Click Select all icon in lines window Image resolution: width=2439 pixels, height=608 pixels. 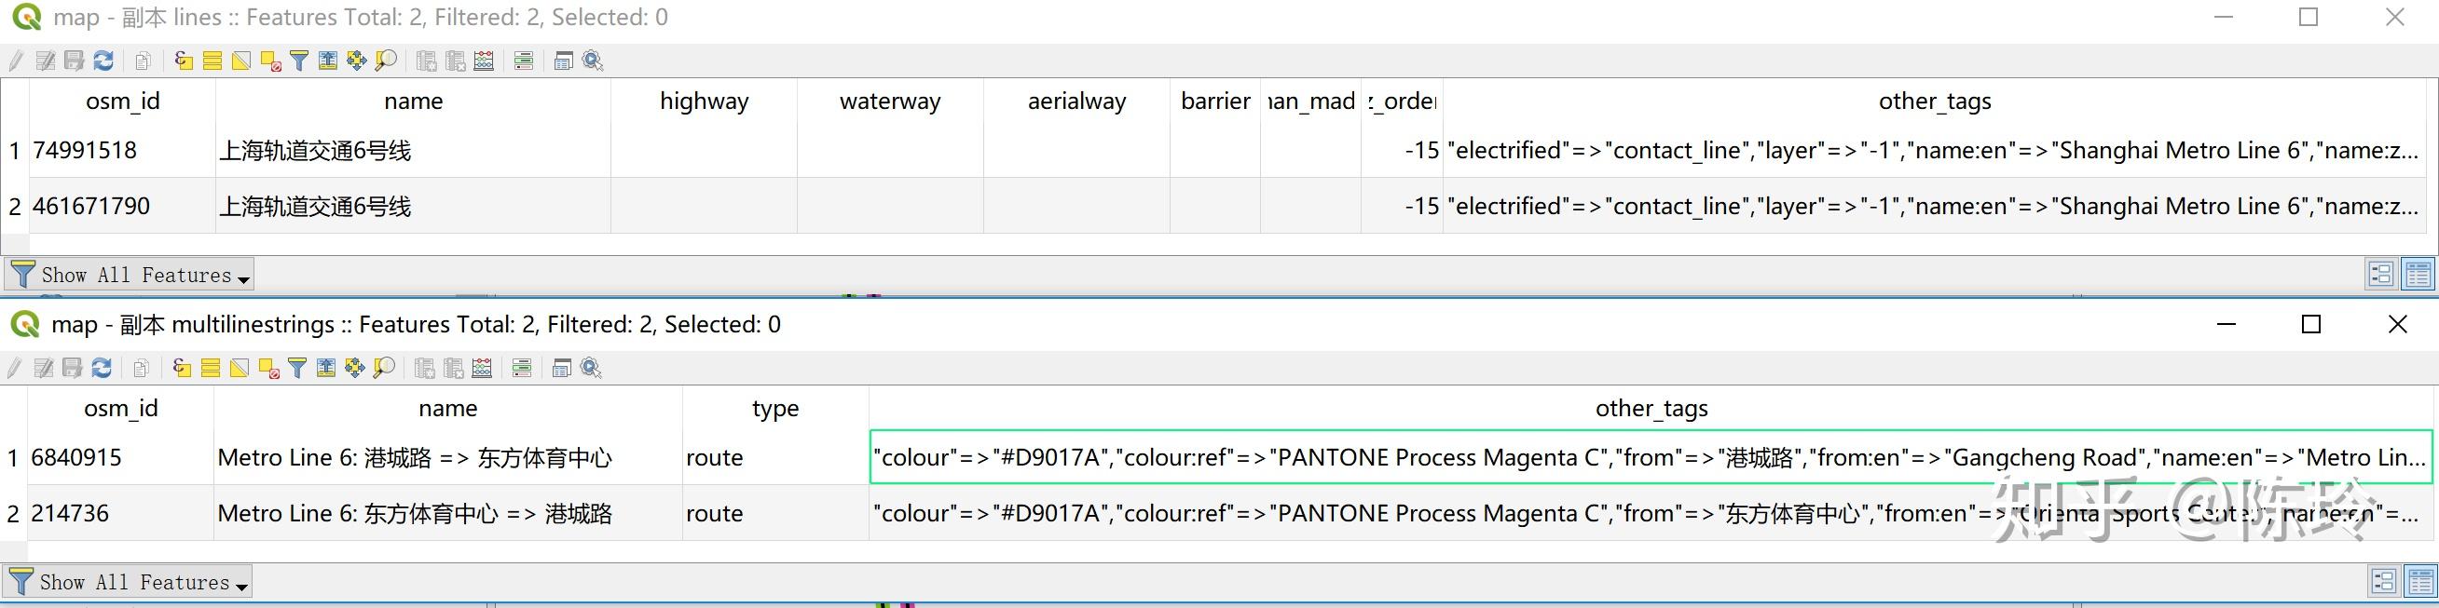coord(212,61)
